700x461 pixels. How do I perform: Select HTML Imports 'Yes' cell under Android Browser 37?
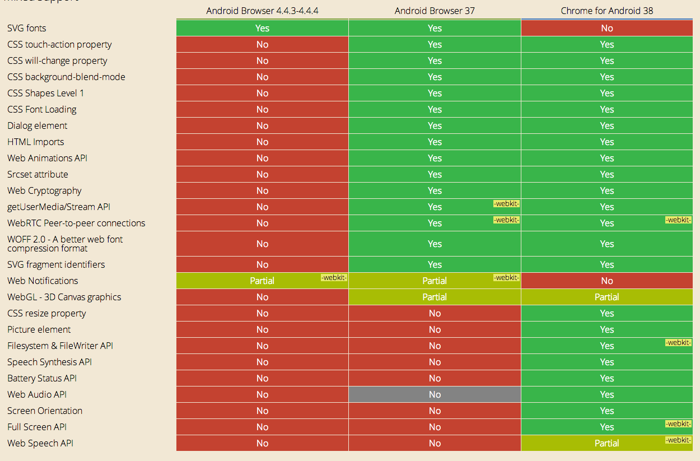pyautogui.click(x=435, y=142)
